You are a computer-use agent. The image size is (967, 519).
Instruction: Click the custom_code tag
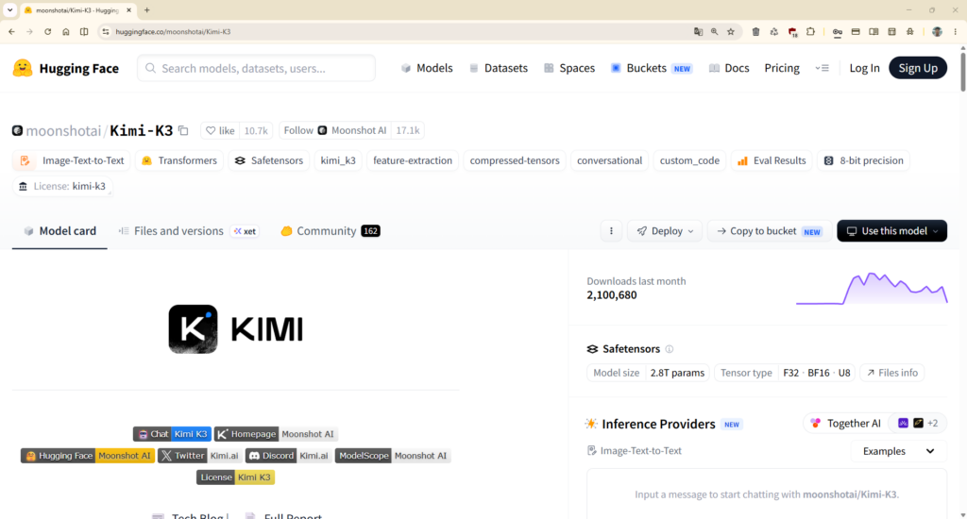(689, 160)
